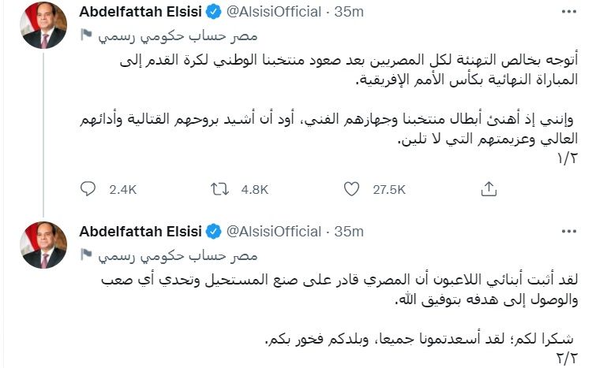The image size is (592, 368).
Task: Click the Abdelfattah Elsisi name on the first tweet
Action: 141,13
